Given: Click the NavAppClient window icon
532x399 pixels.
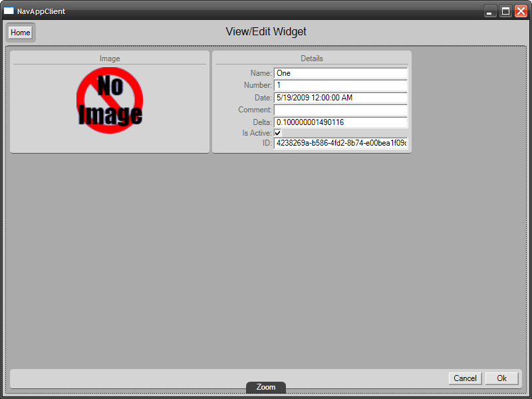Looking at the screenshot, I should pos(9,11).
